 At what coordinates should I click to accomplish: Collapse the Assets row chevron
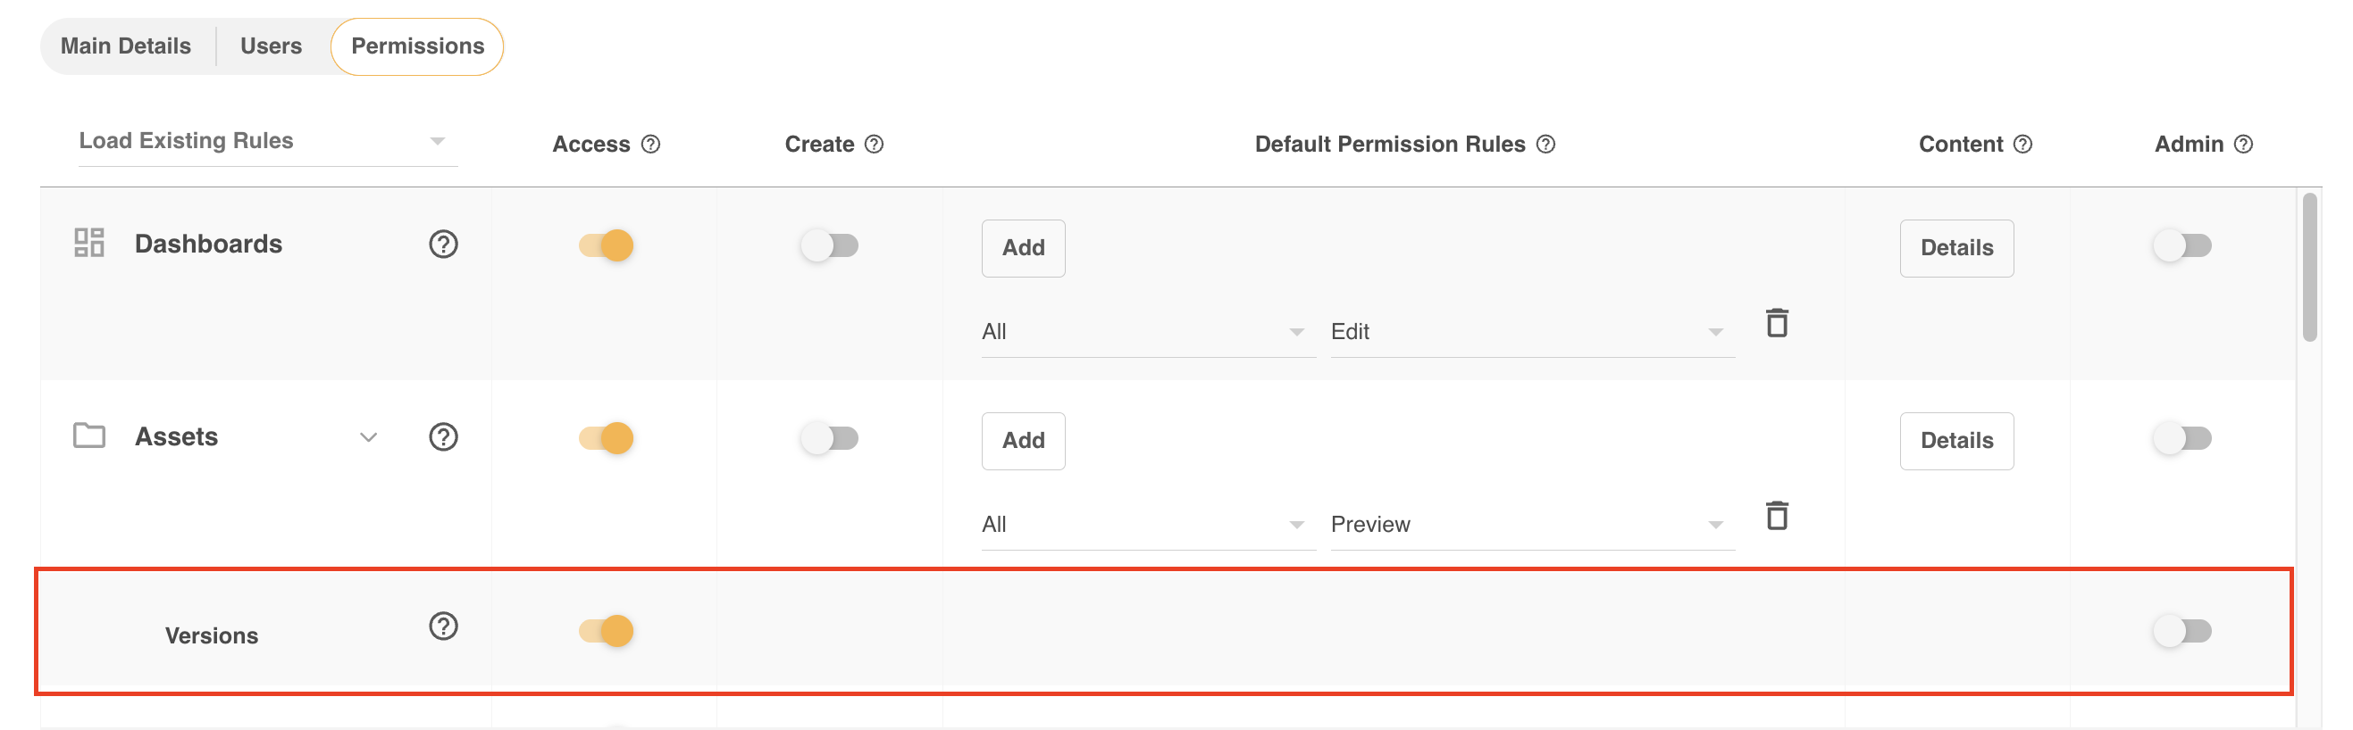tap(368, 437)
